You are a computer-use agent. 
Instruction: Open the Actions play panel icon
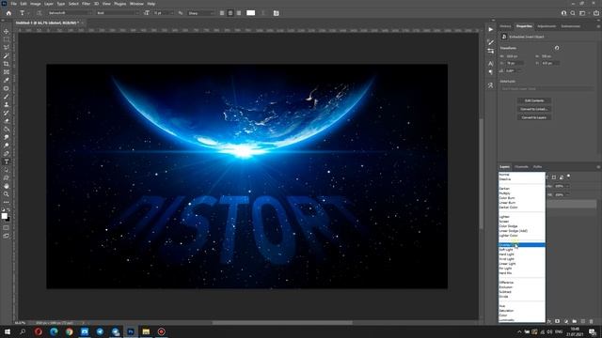pyautogui.click(x=491, y=29)
